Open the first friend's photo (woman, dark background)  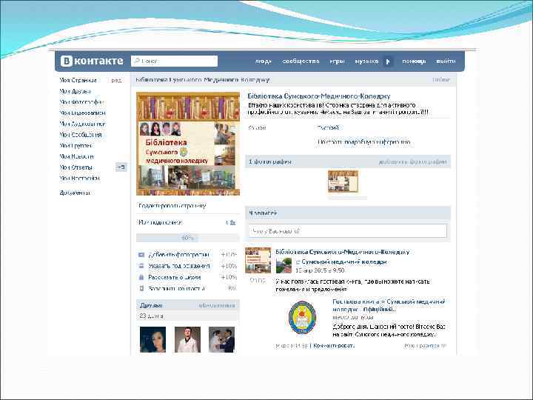pyautogui.click(x=153, y=339)
